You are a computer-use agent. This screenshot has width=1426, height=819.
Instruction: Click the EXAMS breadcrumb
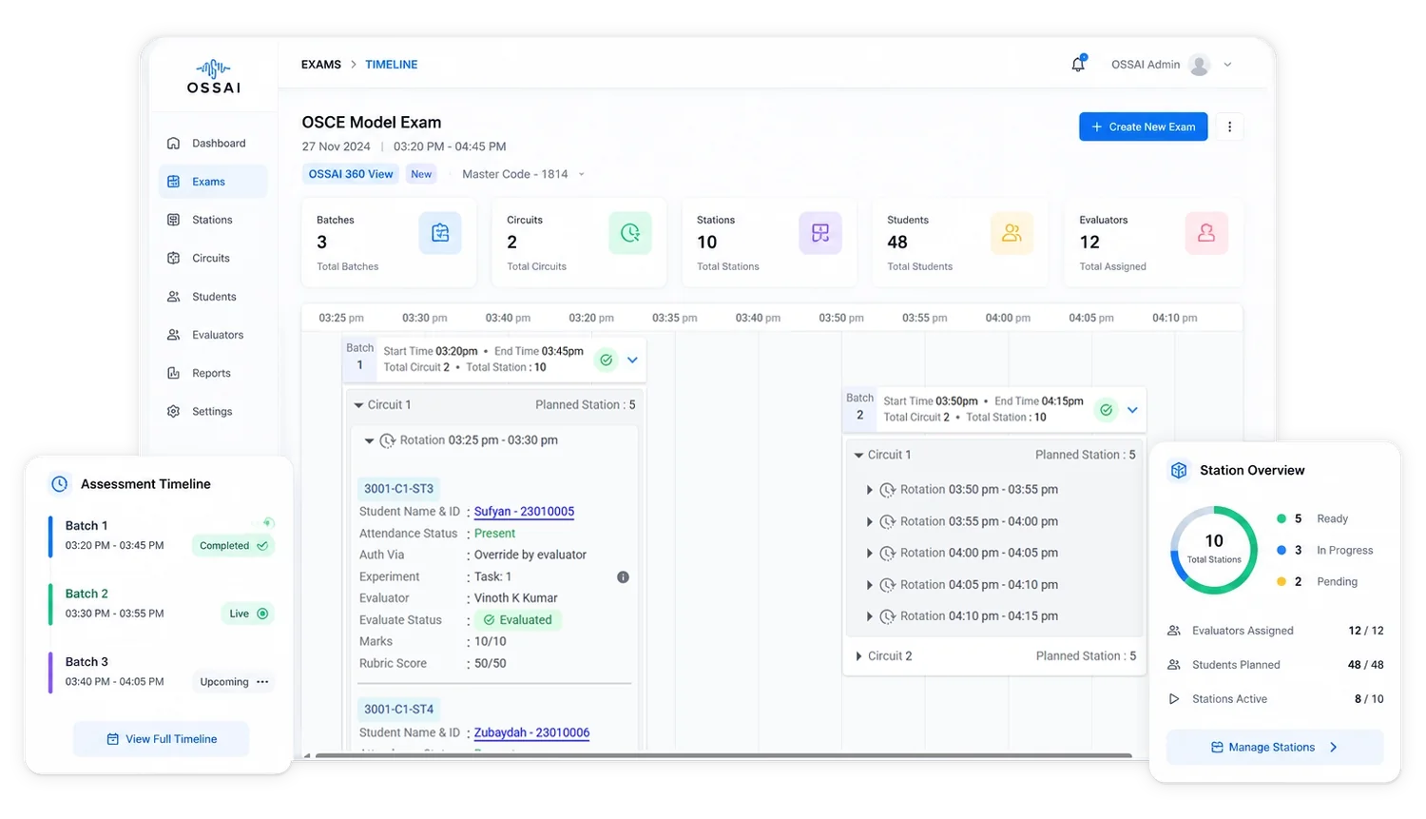[x=321, y=65]
